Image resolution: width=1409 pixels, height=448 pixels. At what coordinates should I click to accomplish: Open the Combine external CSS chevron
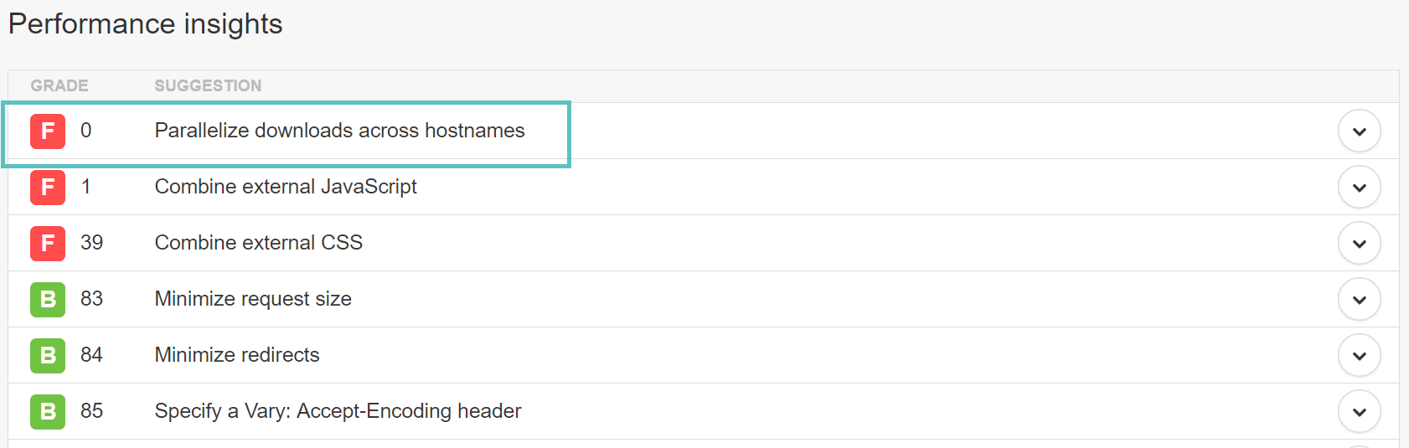coord(1359,244)
